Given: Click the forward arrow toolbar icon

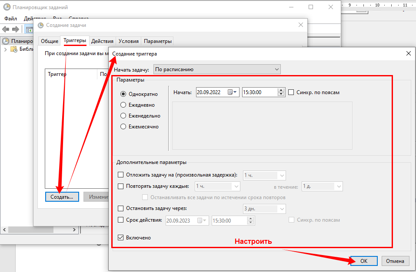Looking at the screenshot, I should point(16,29).
